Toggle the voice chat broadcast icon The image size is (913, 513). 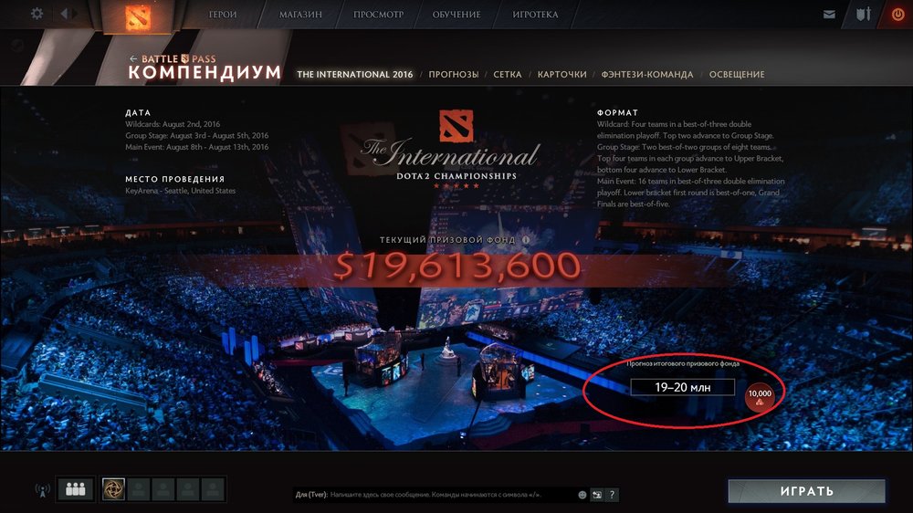coord(43,490)
